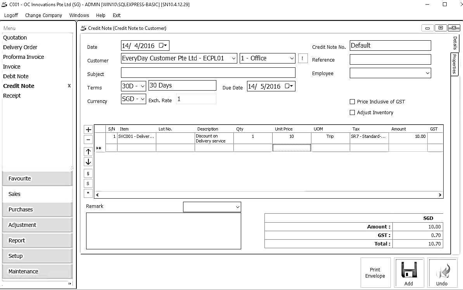Click the Discount on Delivery service cell
This screenshot has width=463, height=290.
pyautogui.click(x=214, y=139)
